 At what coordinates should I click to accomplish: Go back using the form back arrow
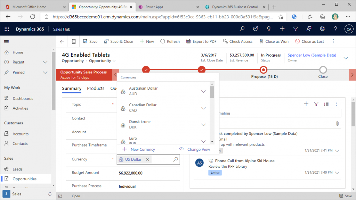click(62, 42)
